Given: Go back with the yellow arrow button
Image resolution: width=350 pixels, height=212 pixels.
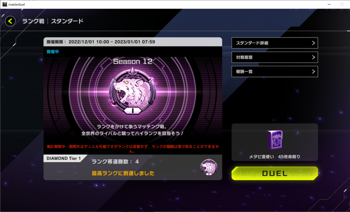Looking at the screenshot, I should pos(10,21).
